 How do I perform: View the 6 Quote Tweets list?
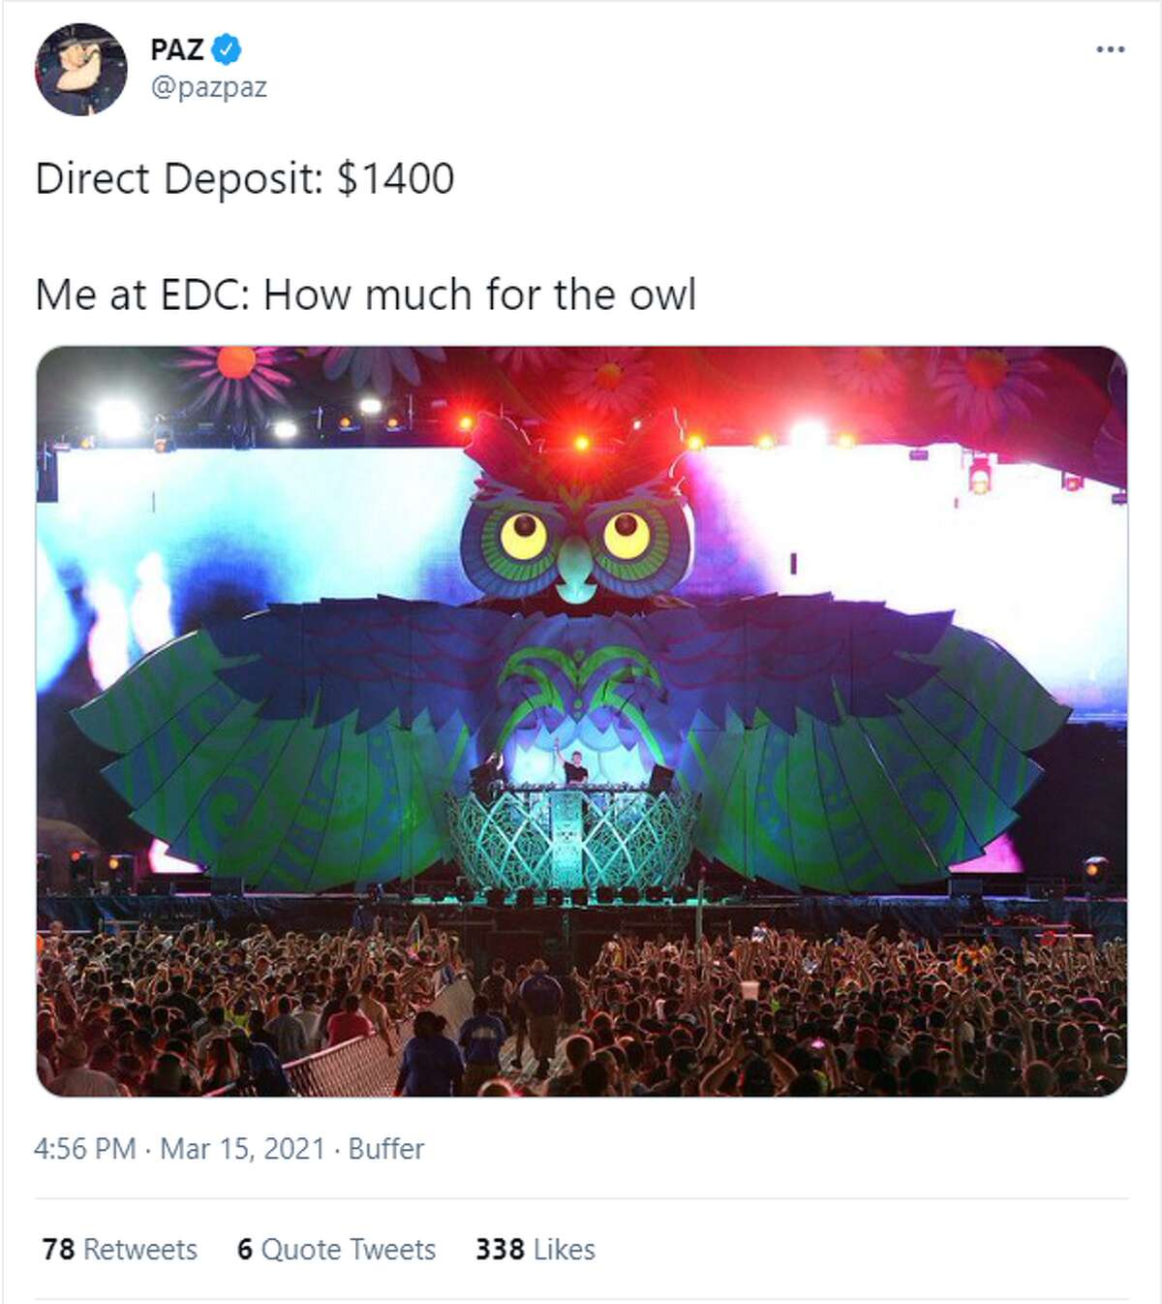pos(337,1249)
